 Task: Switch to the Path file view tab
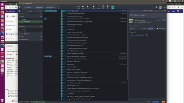(x=144, y=29)
